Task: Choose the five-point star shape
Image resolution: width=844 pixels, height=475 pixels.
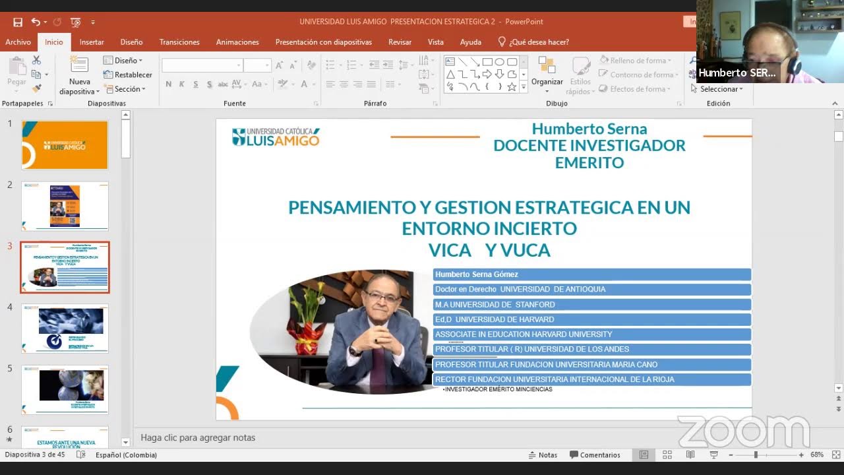Action: point(512,86)
